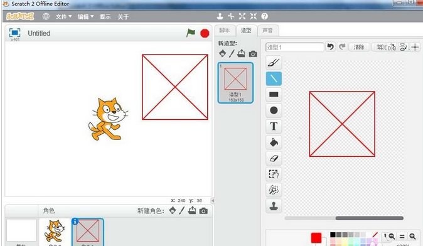This screenshot has width=423, height=246.
Task: Select the Brush tool in paint editor
Action: 274,63
